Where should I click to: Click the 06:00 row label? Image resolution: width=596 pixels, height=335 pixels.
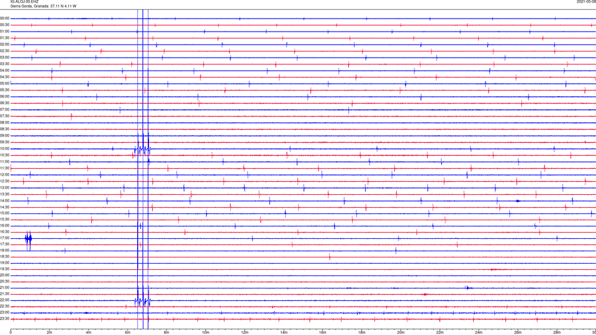click(x=5, y=97)
